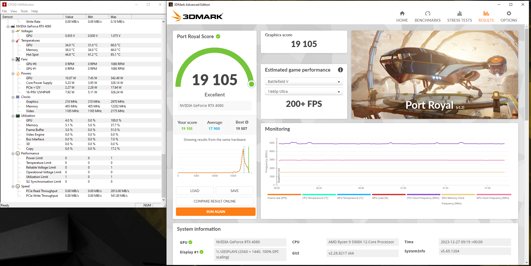Click the AMD Ryzen 9 5900X CPU field
This screenshot has height=266, width=531.
click(362, 242)
